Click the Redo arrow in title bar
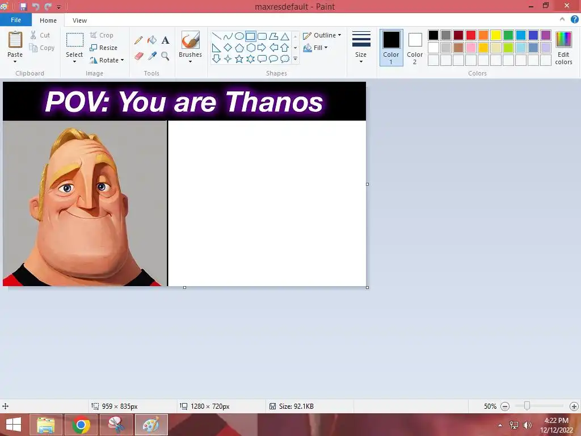The image size is (581, 436). (x=48, y=6)
